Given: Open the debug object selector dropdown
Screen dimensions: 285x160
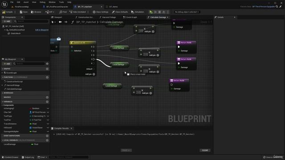Looking at the screenshot, I should [187, 12].
